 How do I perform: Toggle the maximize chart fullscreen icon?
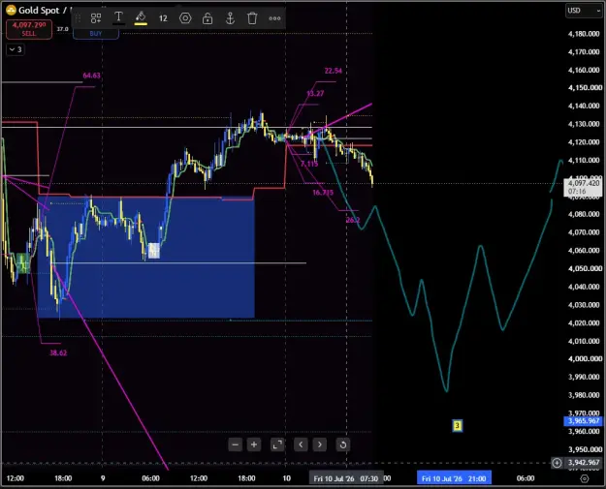pos(277,444)
